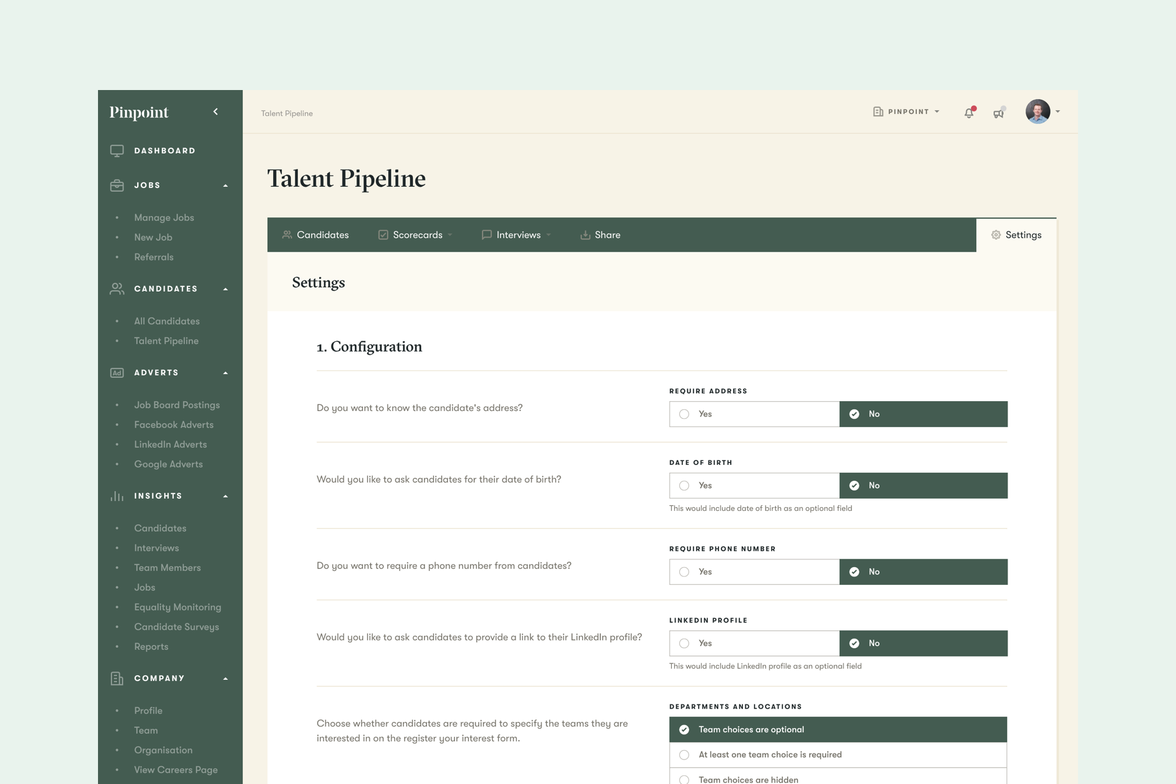Collapse the sidebar with the arrow
The height and width of the screenshot is (784, 1176).
coord(215,111)
